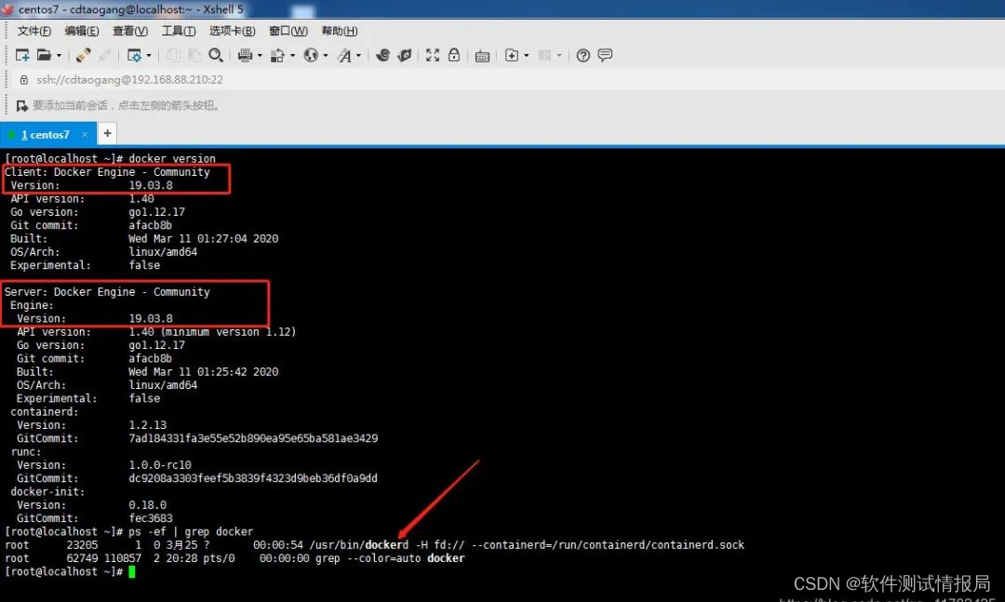The height and width of the screenshot is (602, 1005).
Task: Close the centos7 tab with x
Action: 85,135
